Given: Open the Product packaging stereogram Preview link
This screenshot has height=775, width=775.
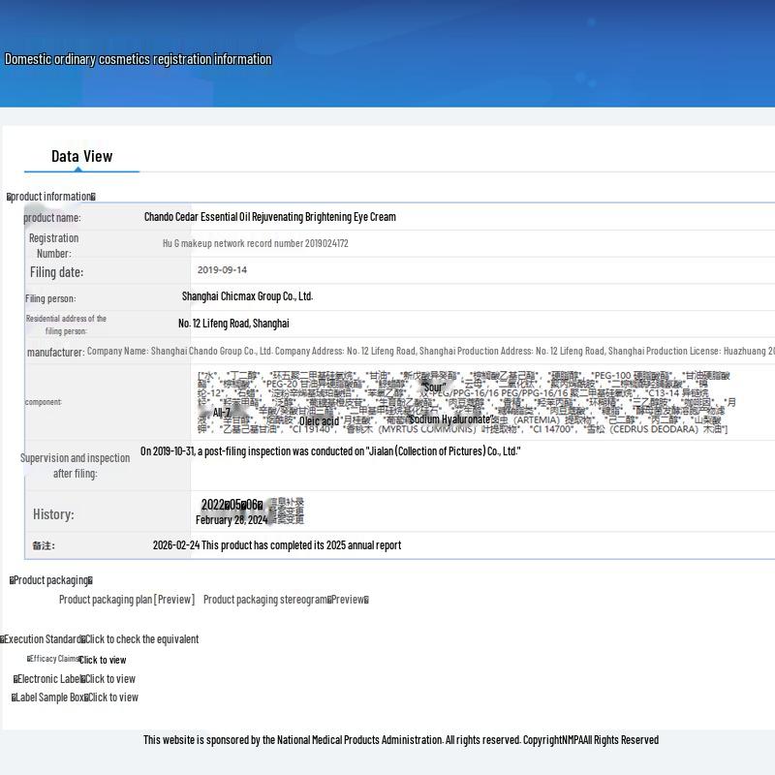Looking at the screenshot, I should [x=286, y=600].
